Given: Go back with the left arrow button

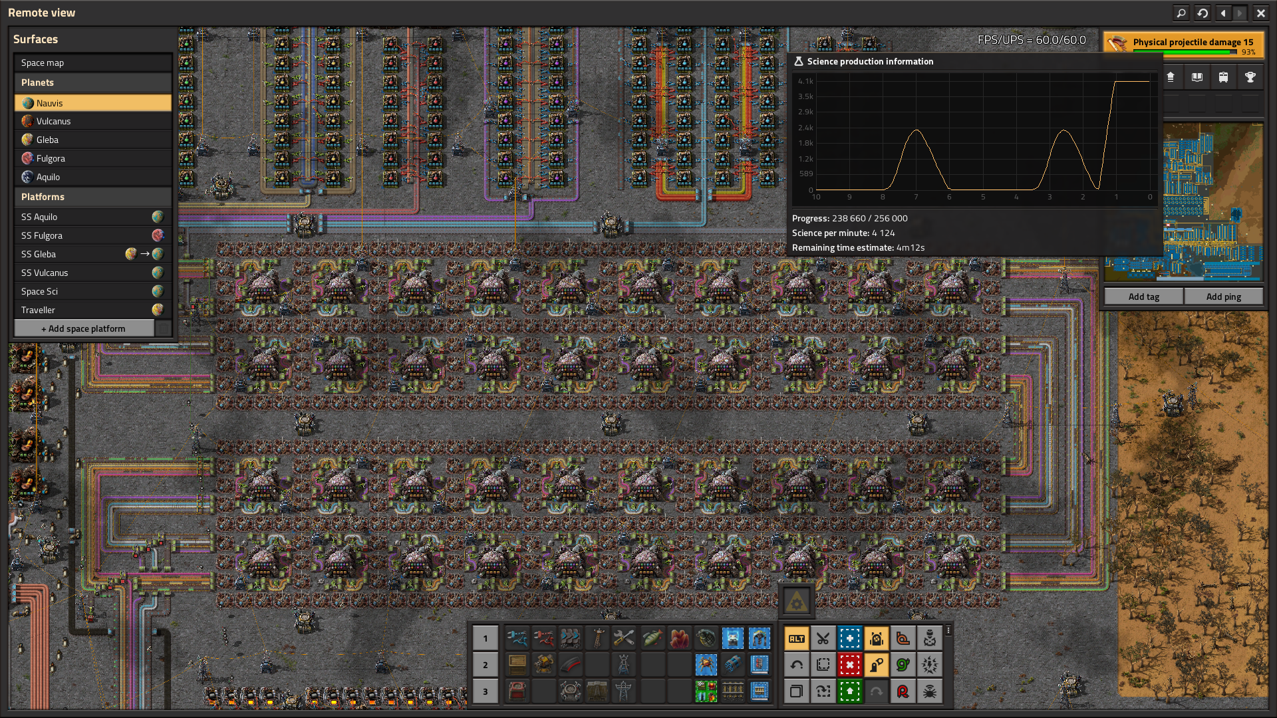Looking at the screenshot, I should pos(1223,13).
